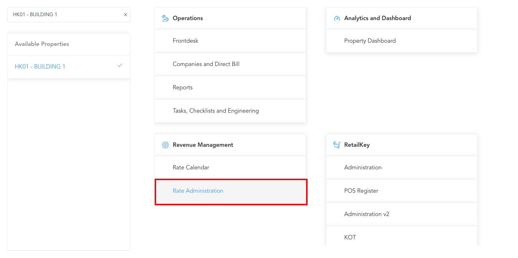Open Reports in the Operations card
Image resolution: width=518 pixels, height=258 pixels.
pos(182,87)
